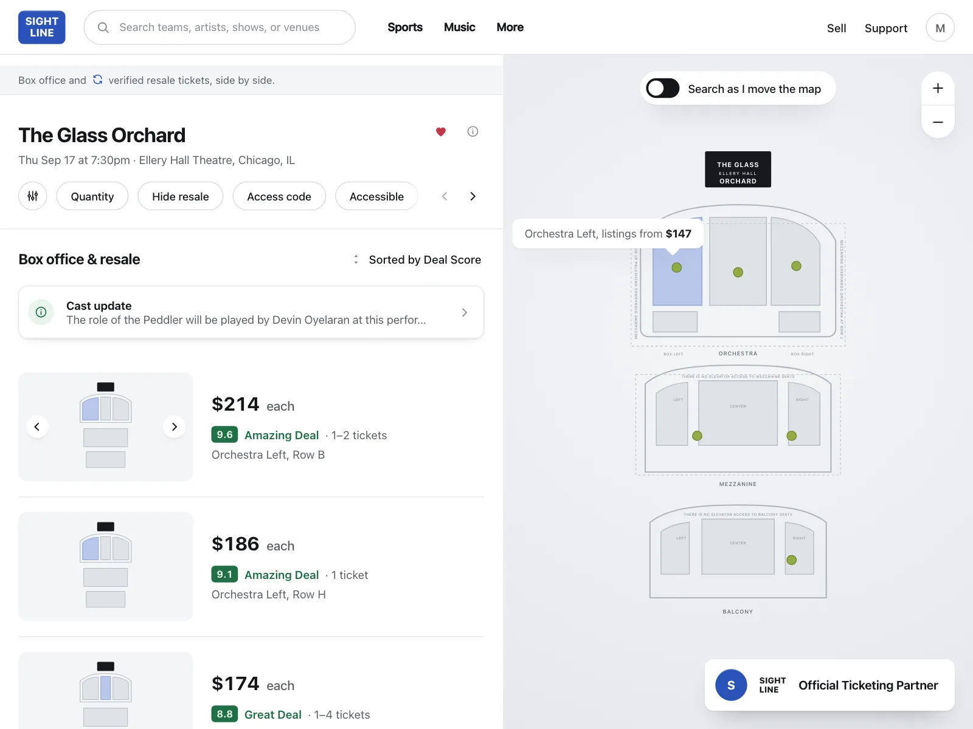Select the Balcony Center section on map
973x729 pixels.
click(738, 547)
